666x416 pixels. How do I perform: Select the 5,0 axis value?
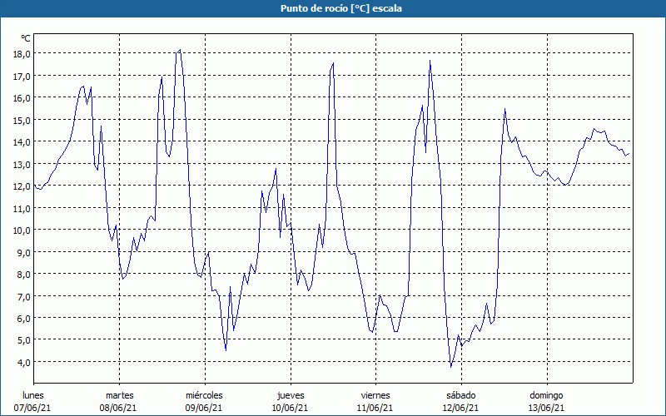click(x=24, y=340)
